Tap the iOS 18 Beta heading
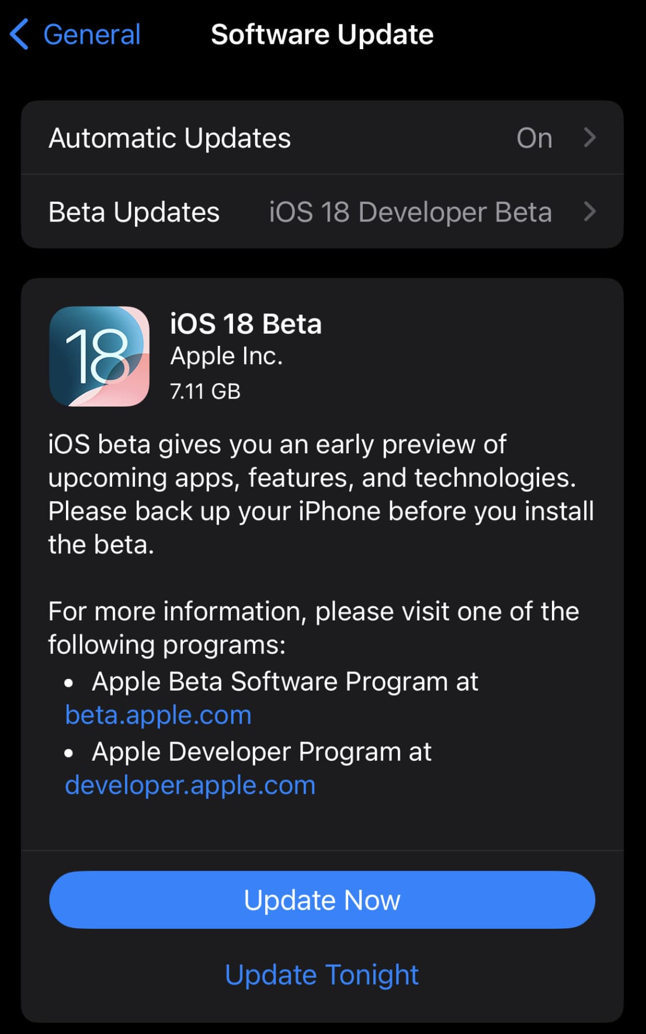Viewport: 646px width, 1034px height. click(x=245, y=324)
